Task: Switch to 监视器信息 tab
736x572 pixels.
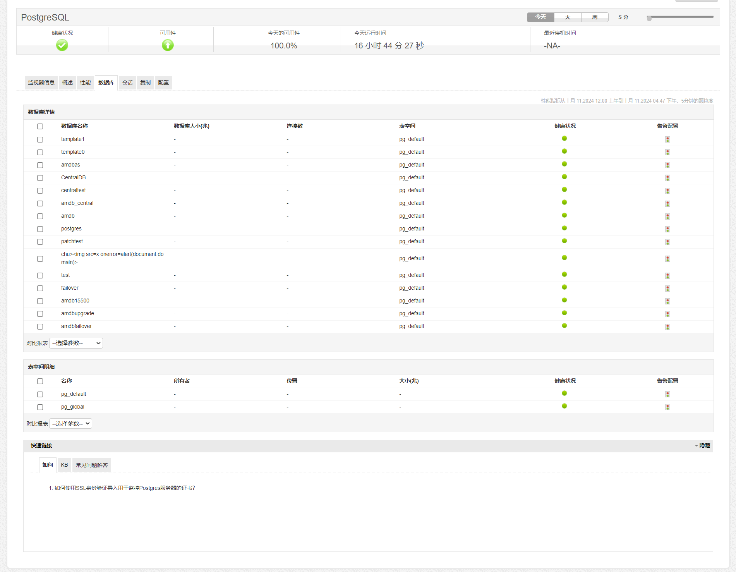Action: [x=41, y=82]
